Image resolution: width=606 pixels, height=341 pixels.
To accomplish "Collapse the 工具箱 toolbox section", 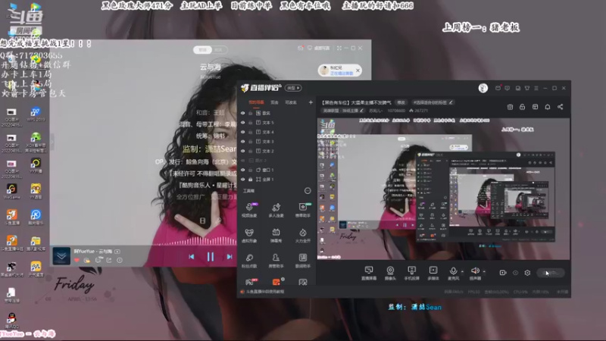I will coord(308,191).
